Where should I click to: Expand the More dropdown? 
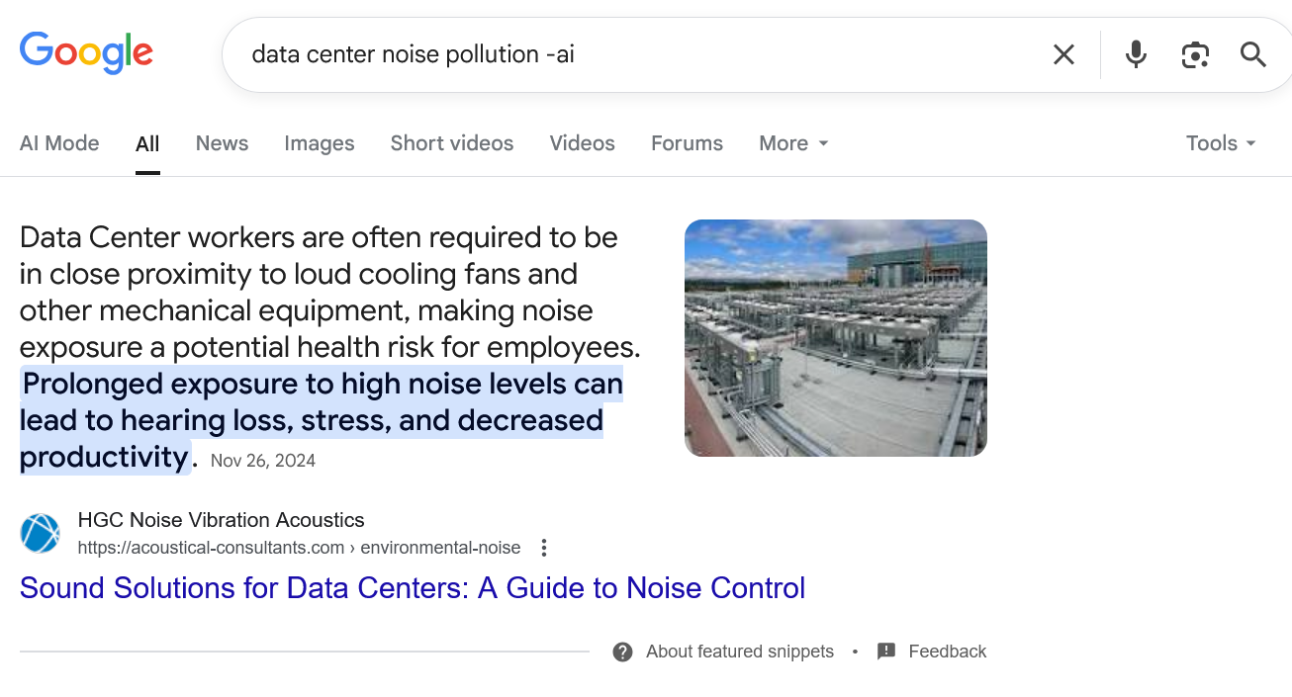click(x=793, y=143)
